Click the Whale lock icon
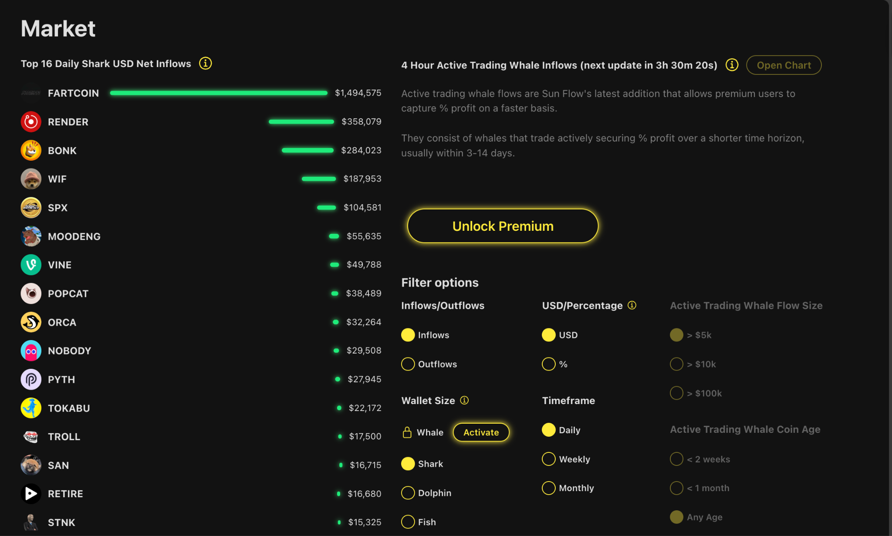The width and height of the screenshot is (892, 536). click(407, 432)
